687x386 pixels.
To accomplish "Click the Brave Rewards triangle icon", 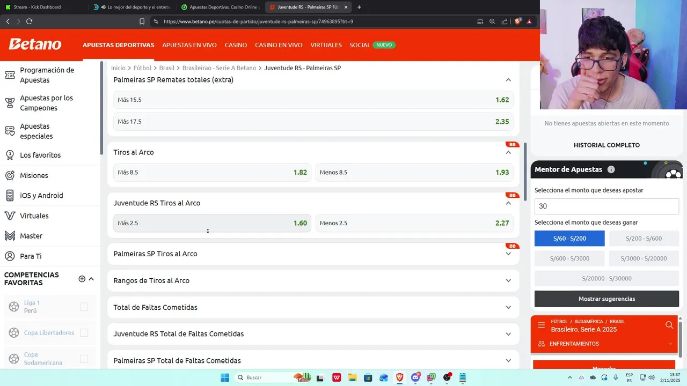I will (529, 21).
